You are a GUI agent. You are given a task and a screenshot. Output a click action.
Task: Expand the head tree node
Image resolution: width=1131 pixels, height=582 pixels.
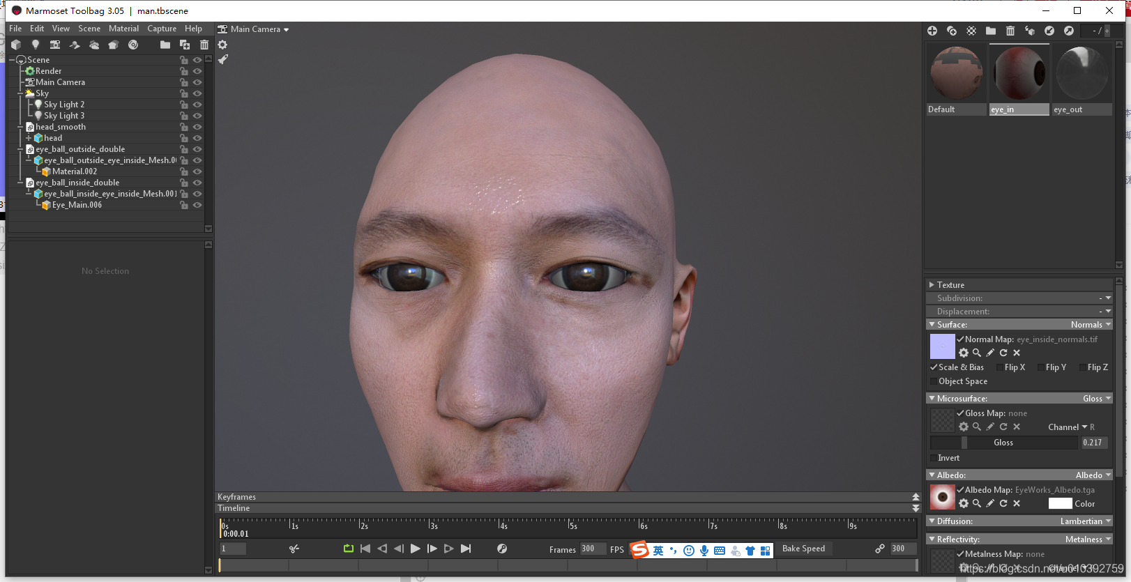point(29,138)
